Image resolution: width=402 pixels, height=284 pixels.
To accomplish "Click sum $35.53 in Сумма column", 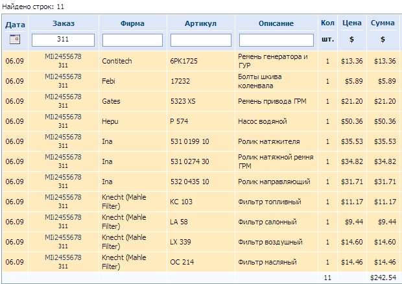I will [x=385, y=141].
